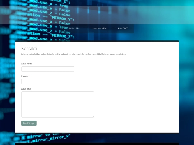Grab the message textarea resize handle
The image size is (194, 145).
pos(93,117)
